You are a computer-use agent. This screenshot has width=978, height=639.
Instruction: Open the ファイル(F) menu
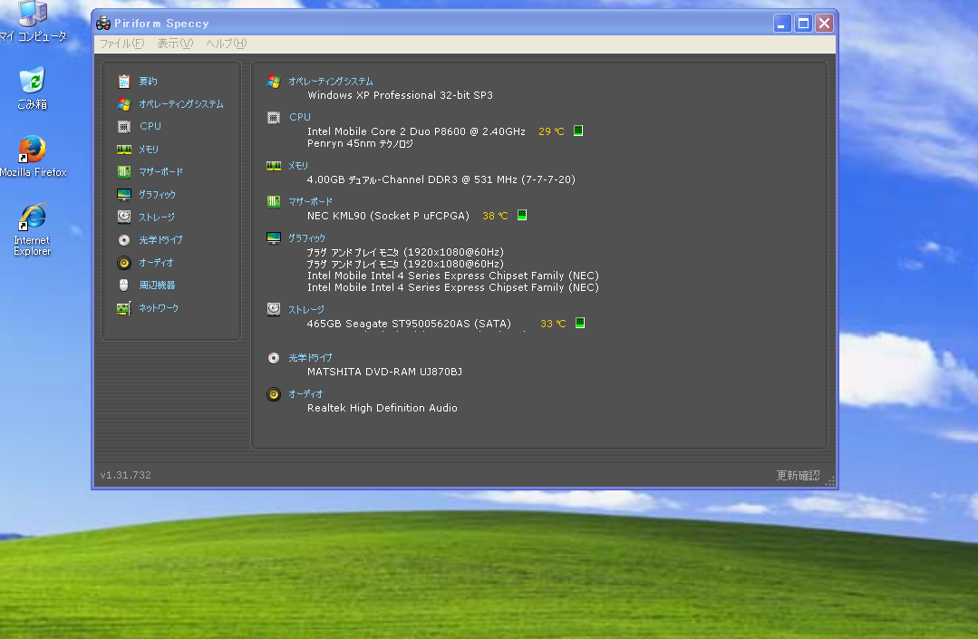pos(121,43)
